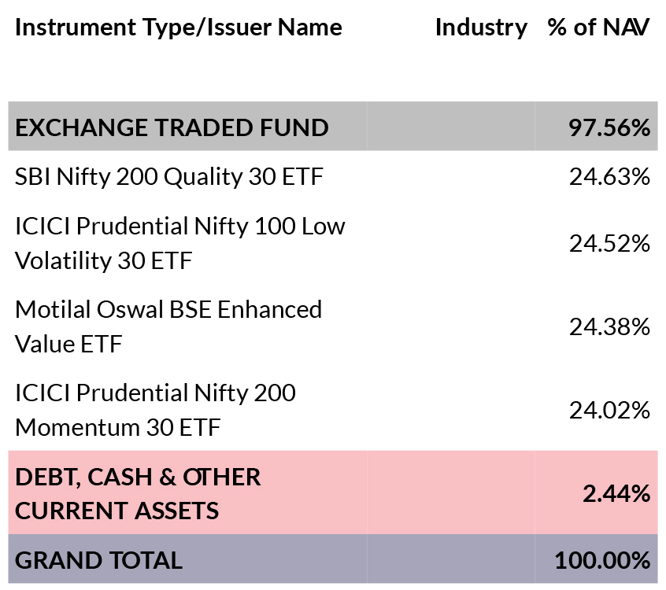Viewport: 666px width, 590px height.
Task: Click the 24.52% NAV value
Action: [609, 244]
